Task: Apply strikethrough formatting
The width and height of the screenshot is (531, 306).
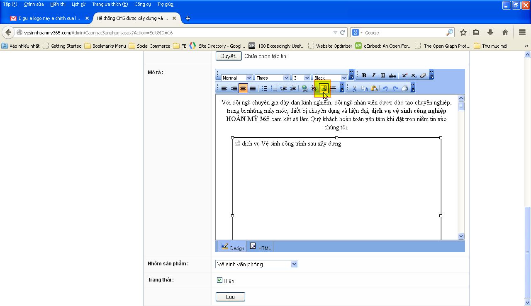Action: (x=392, y=75)
